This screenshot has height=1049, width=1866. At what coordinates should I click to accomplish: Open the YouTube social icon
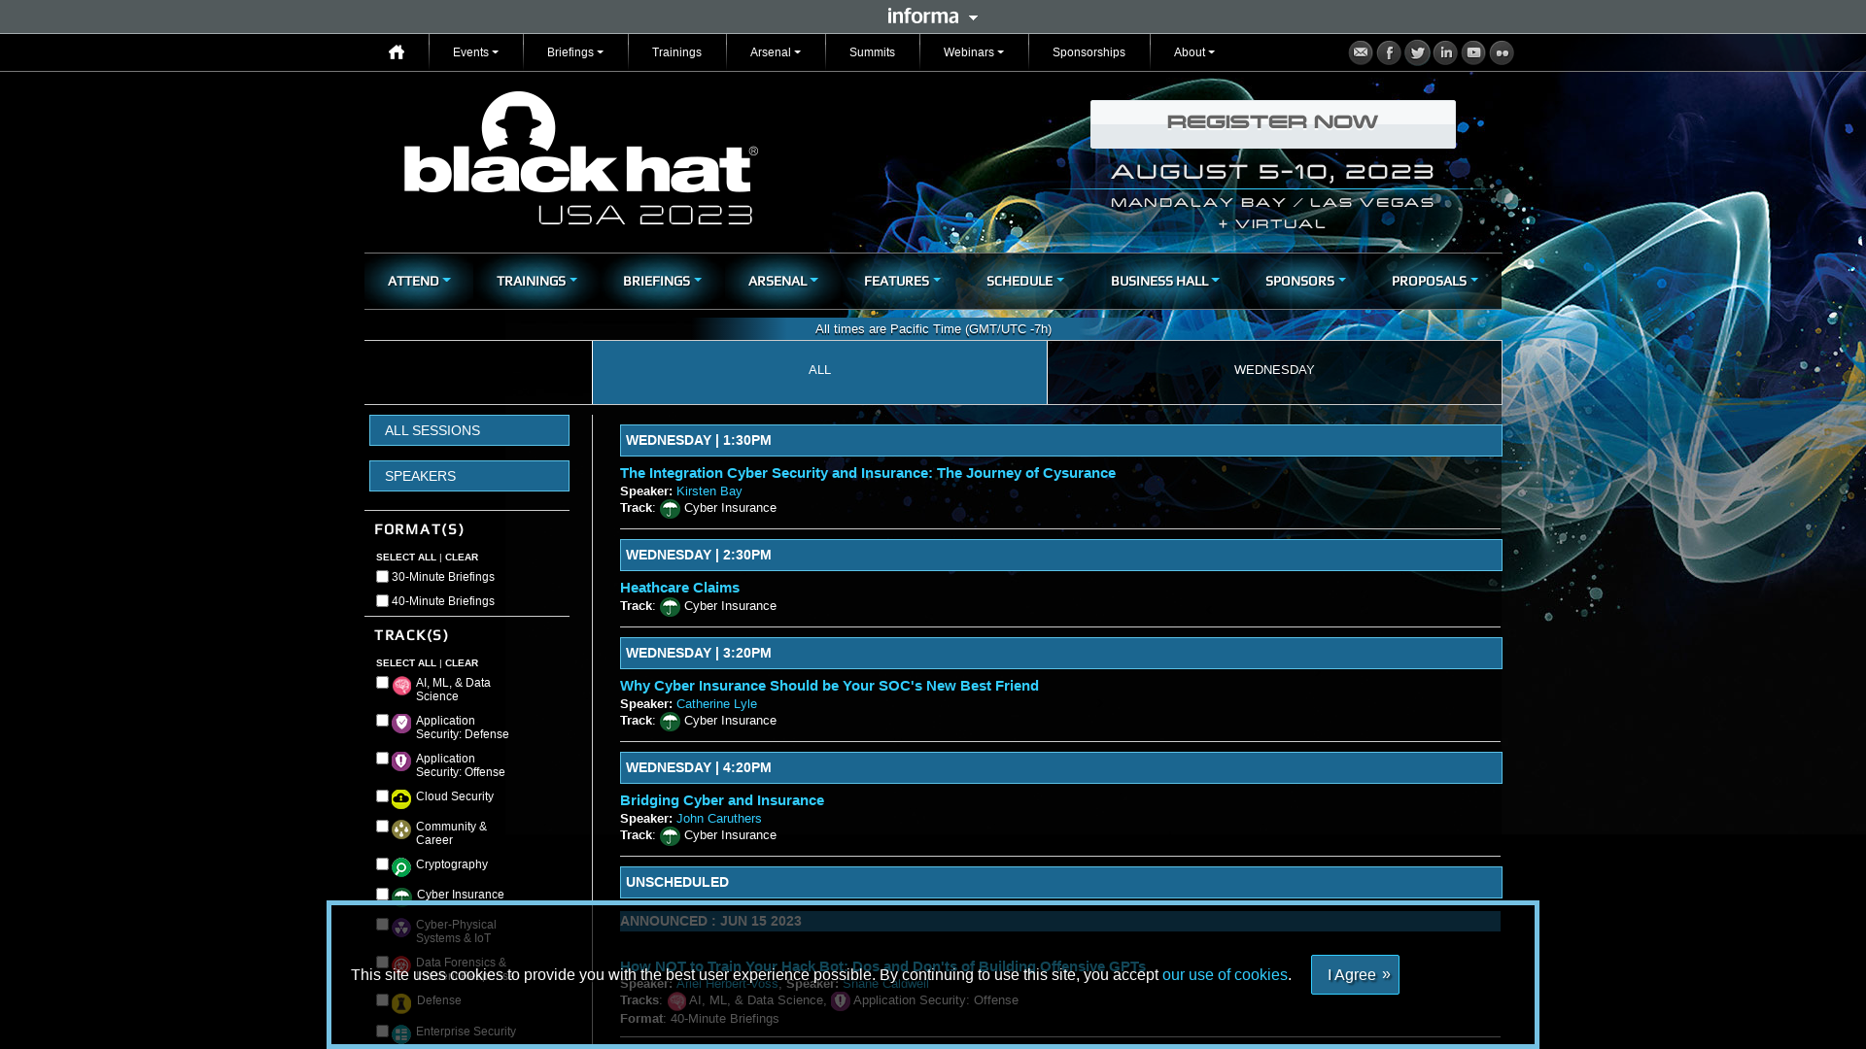pyautogui.click(x=1473, y=52)
